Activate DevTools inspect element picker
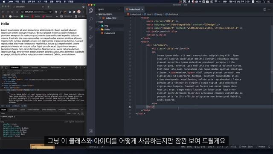 tap(3, 68)
